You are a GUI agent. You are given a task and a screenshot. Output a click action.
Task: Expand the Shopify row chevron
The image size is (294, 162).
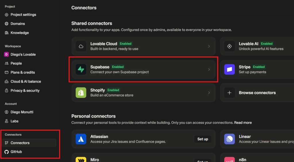(209, 93)
